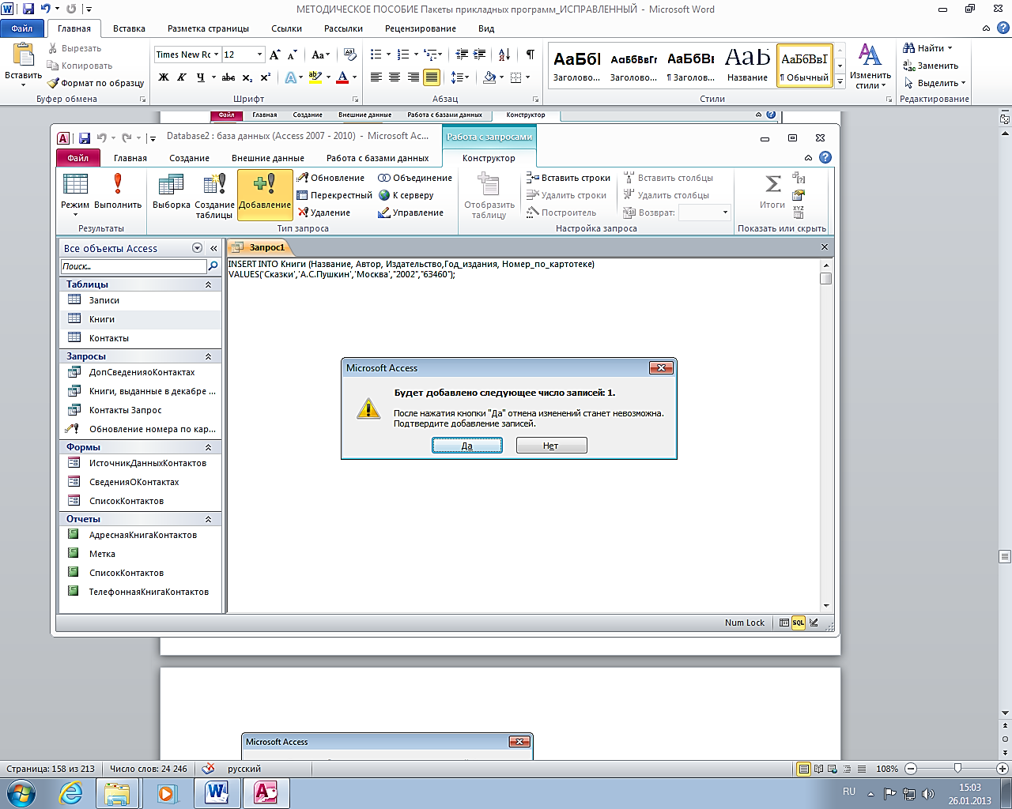Toggle underline formatting in Word
The width and height of the screenshot is (1012, 809).
(x=201, y=77)
